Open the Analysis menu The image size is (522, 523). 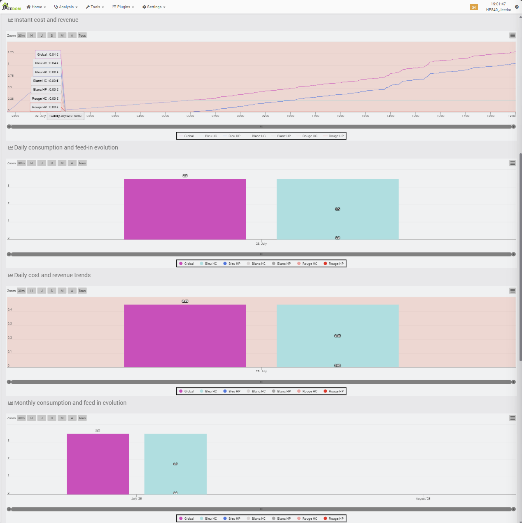(66, 7)
